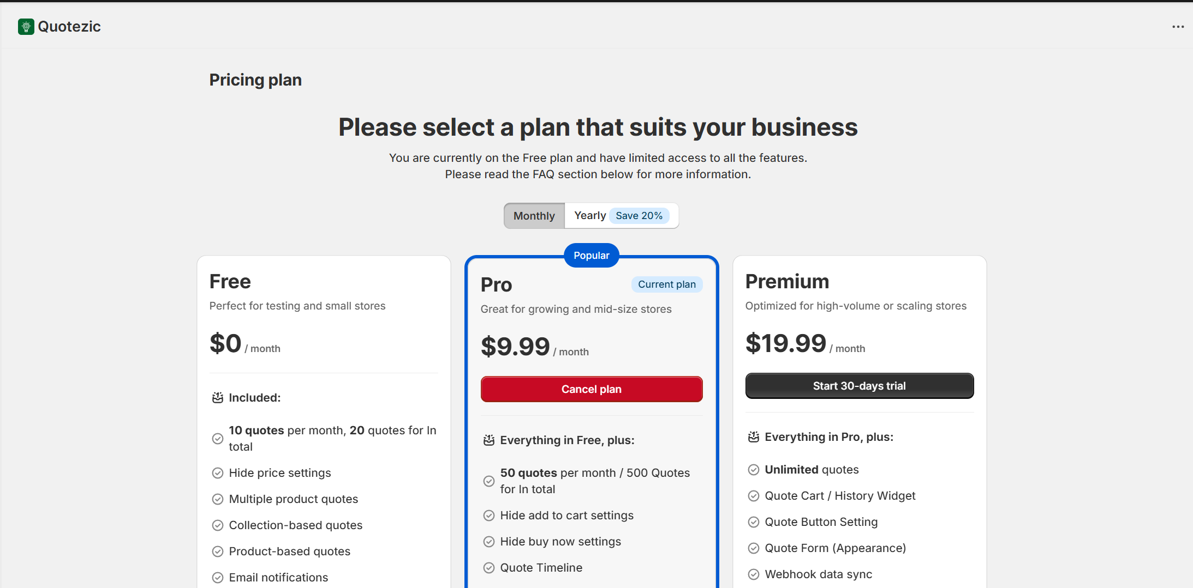The width and height of the screenshot is (1193, 588).
Task: Switch billing to Yearly
Action: click(589, 216)
